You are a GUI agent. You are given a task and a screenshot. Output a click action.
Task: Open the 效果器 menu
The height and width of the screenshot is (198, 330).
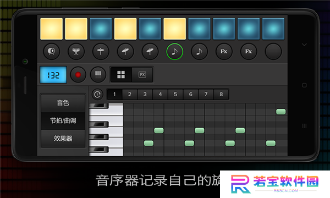pyautogui.click(x=63, y=139)
